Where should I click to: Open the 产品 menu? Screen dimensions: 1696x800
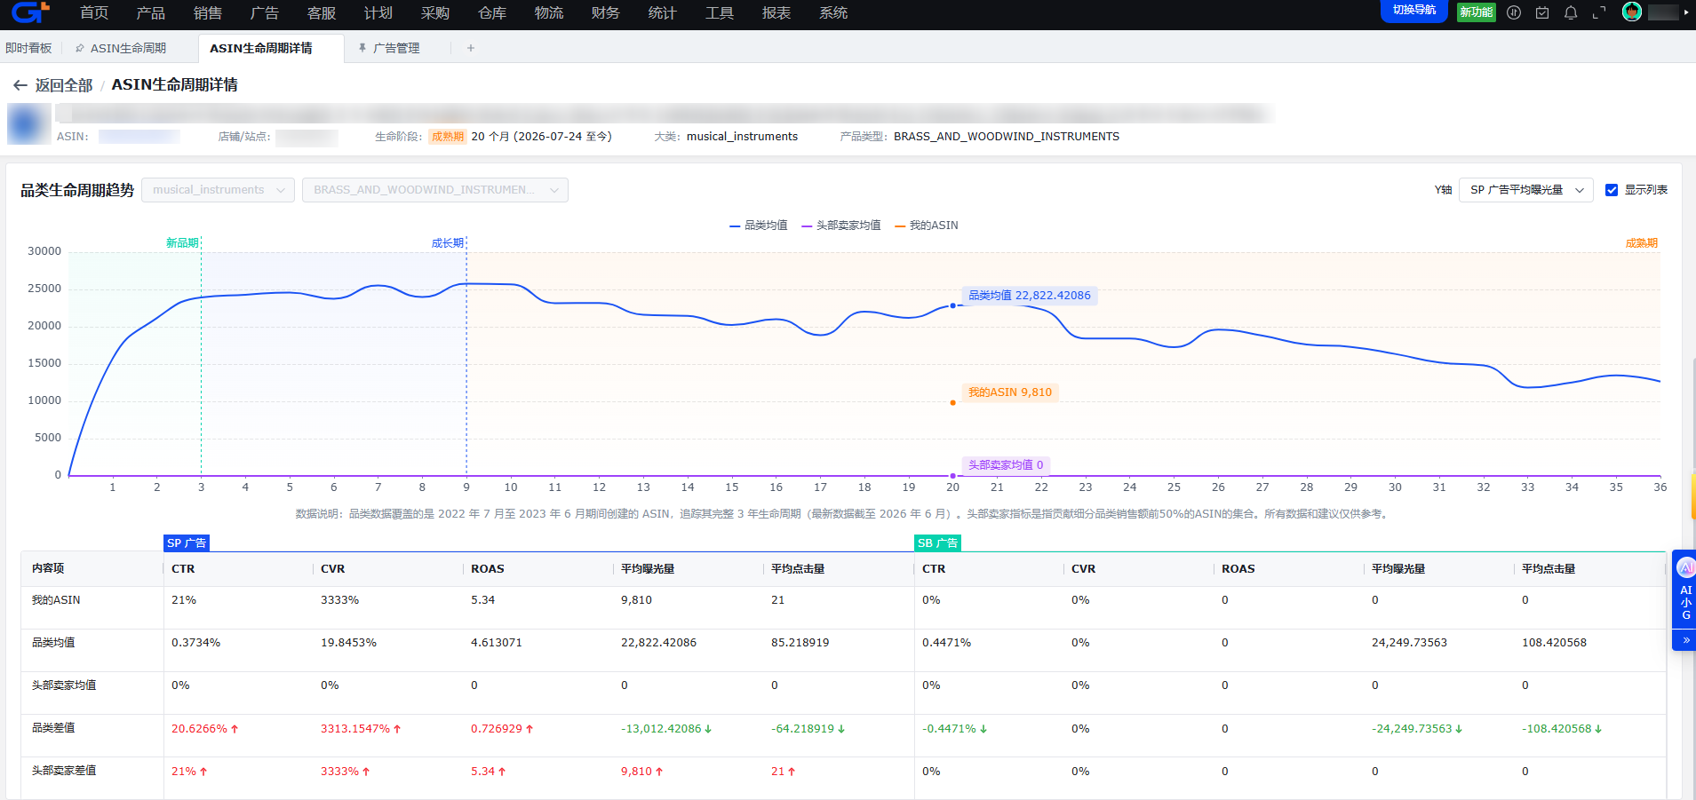click(x=151, y=12)
